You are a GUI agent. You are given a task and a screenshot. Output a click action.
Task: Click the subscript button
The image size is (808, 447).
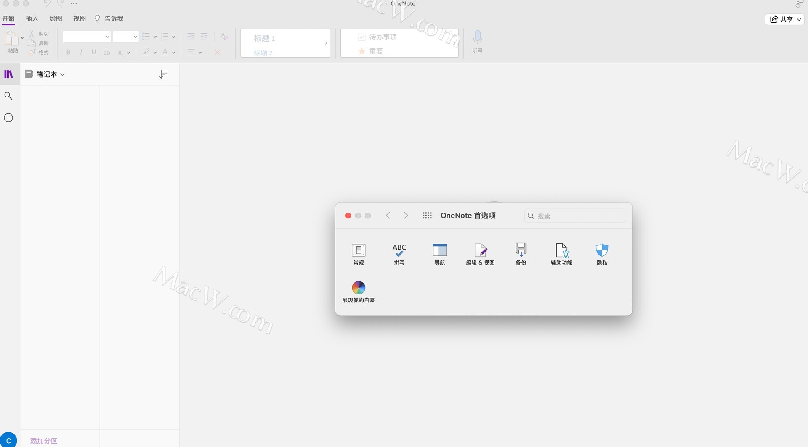(120, 53)
